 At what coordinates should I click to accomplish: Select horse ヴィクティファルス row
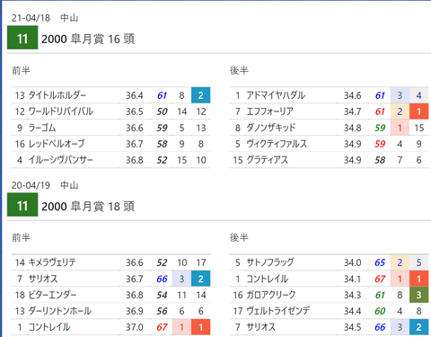tap(329, 144)
